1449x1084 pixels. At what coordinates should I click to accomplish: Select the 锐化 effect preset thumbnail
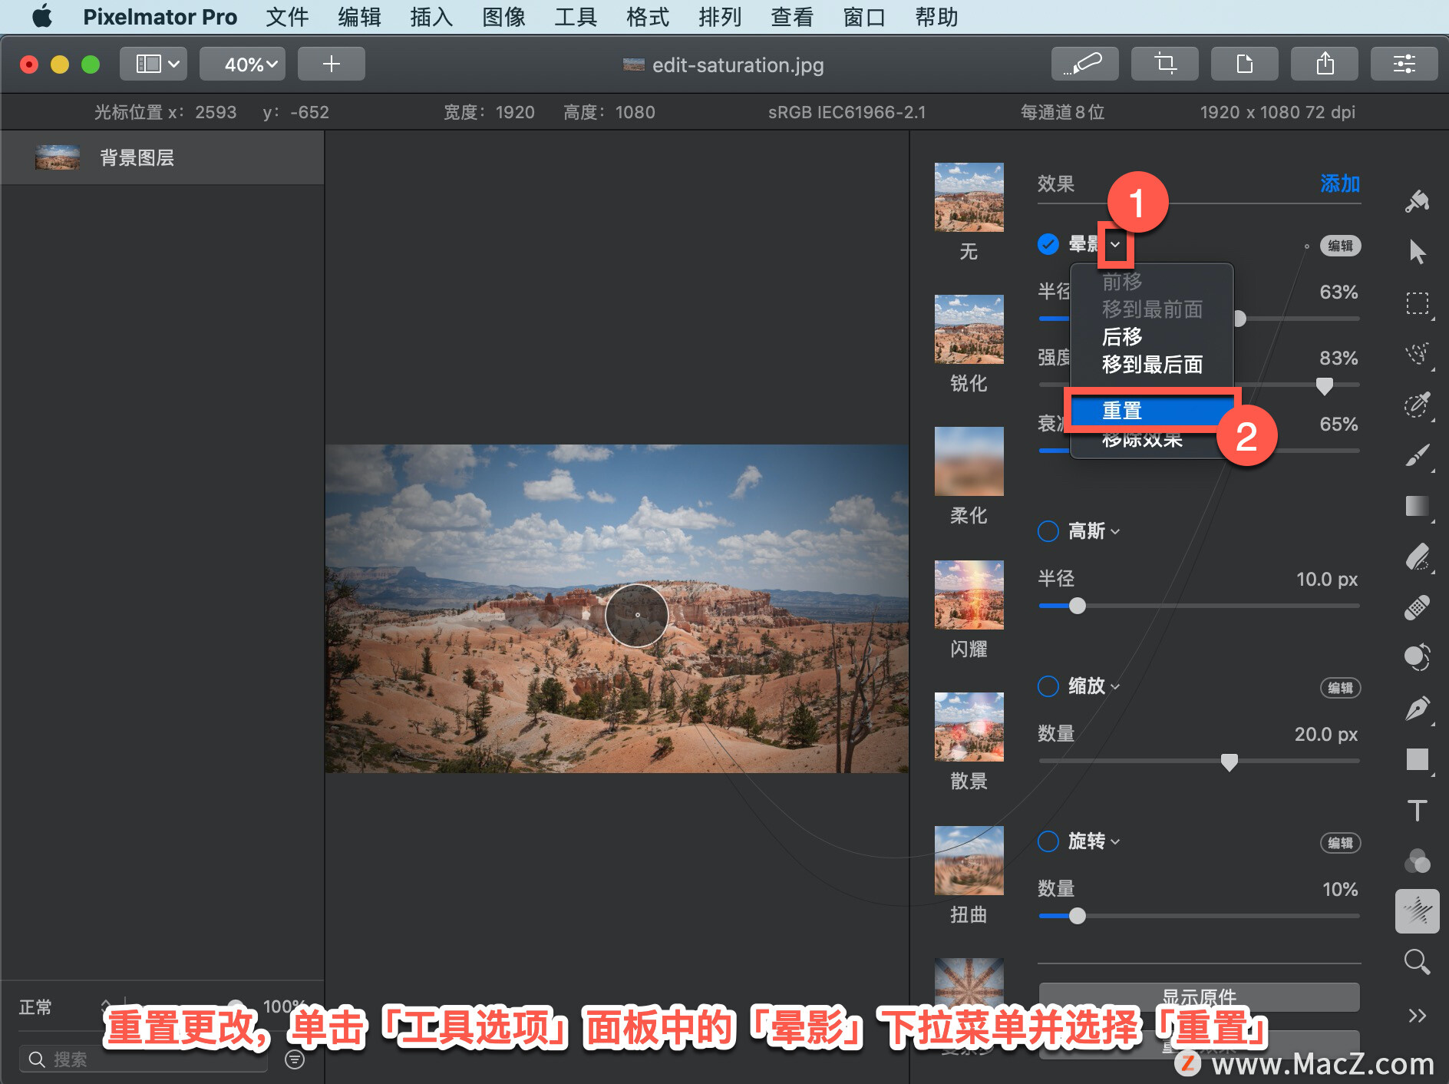tap(969, 329)
